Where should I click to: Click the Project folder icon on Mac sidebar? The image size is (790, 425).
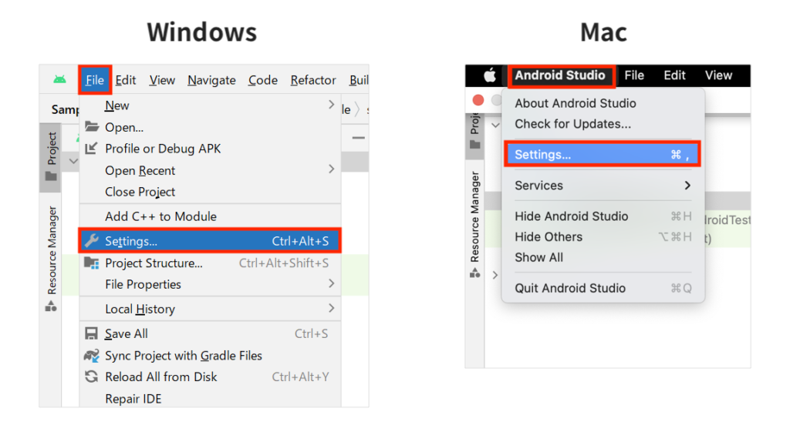[474, 144]
